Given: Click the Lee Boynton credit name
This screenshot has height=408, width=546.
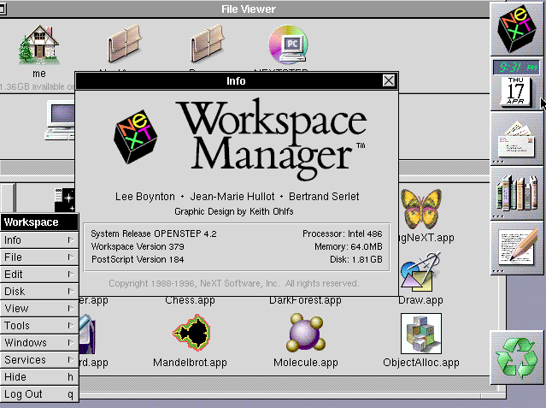Looking at the screenshot, I should (145, 197).
